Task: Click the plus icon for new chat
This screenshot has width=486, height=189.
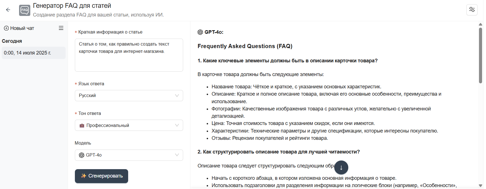Action: [x=6, y=28]
